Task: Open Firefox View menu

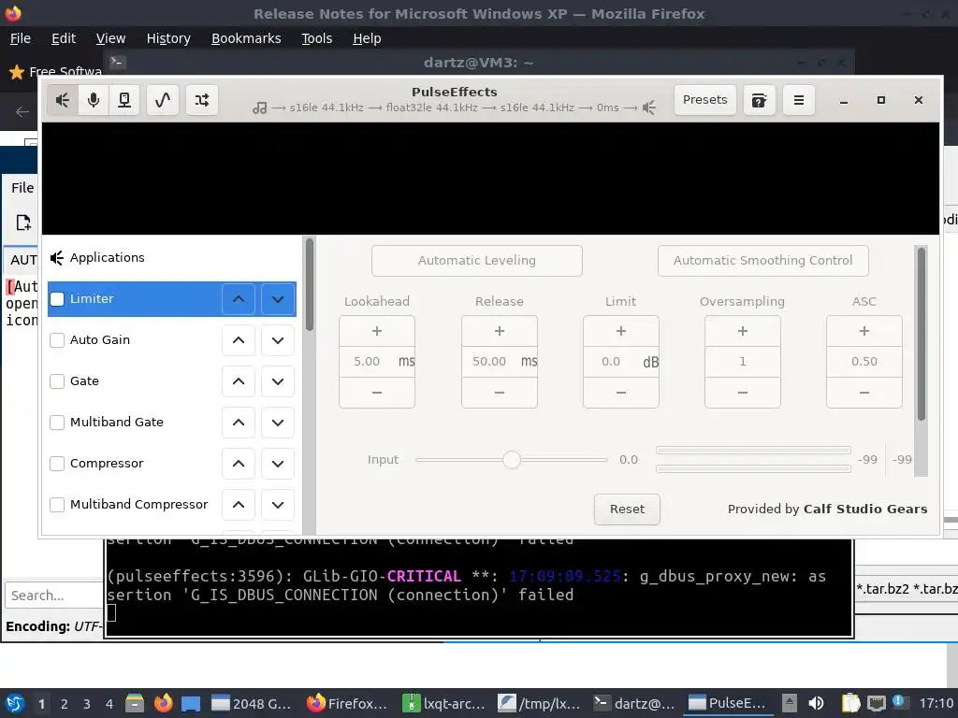Action: coord(110,38)
